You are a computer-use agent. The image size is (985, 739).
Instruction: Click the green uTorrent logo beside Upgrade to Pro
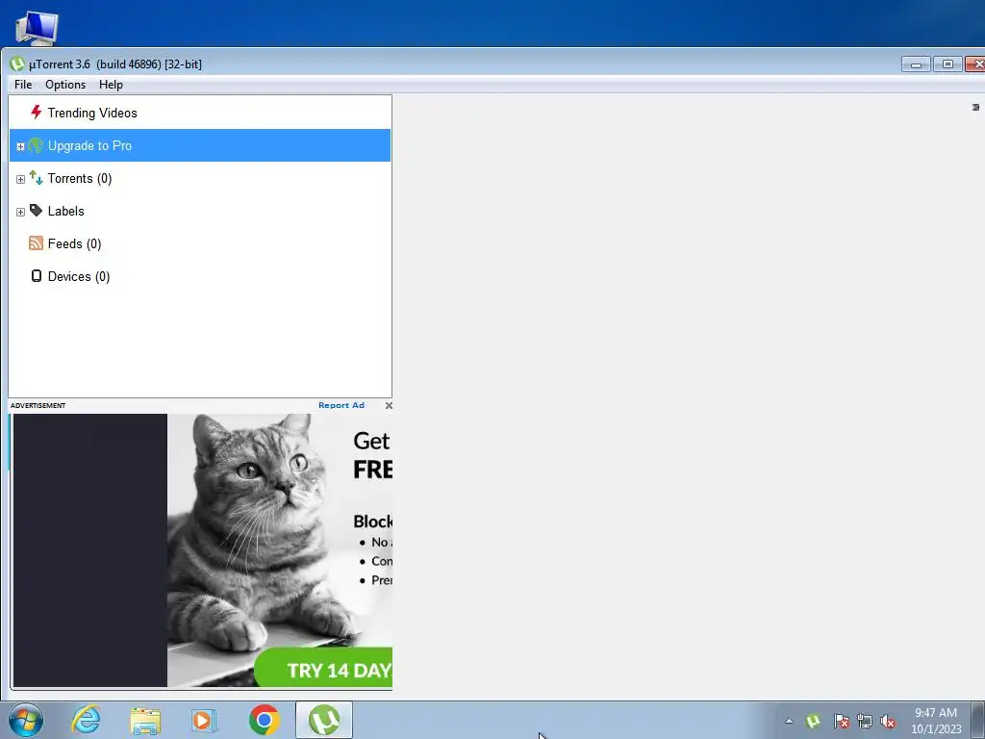[36, 146]
